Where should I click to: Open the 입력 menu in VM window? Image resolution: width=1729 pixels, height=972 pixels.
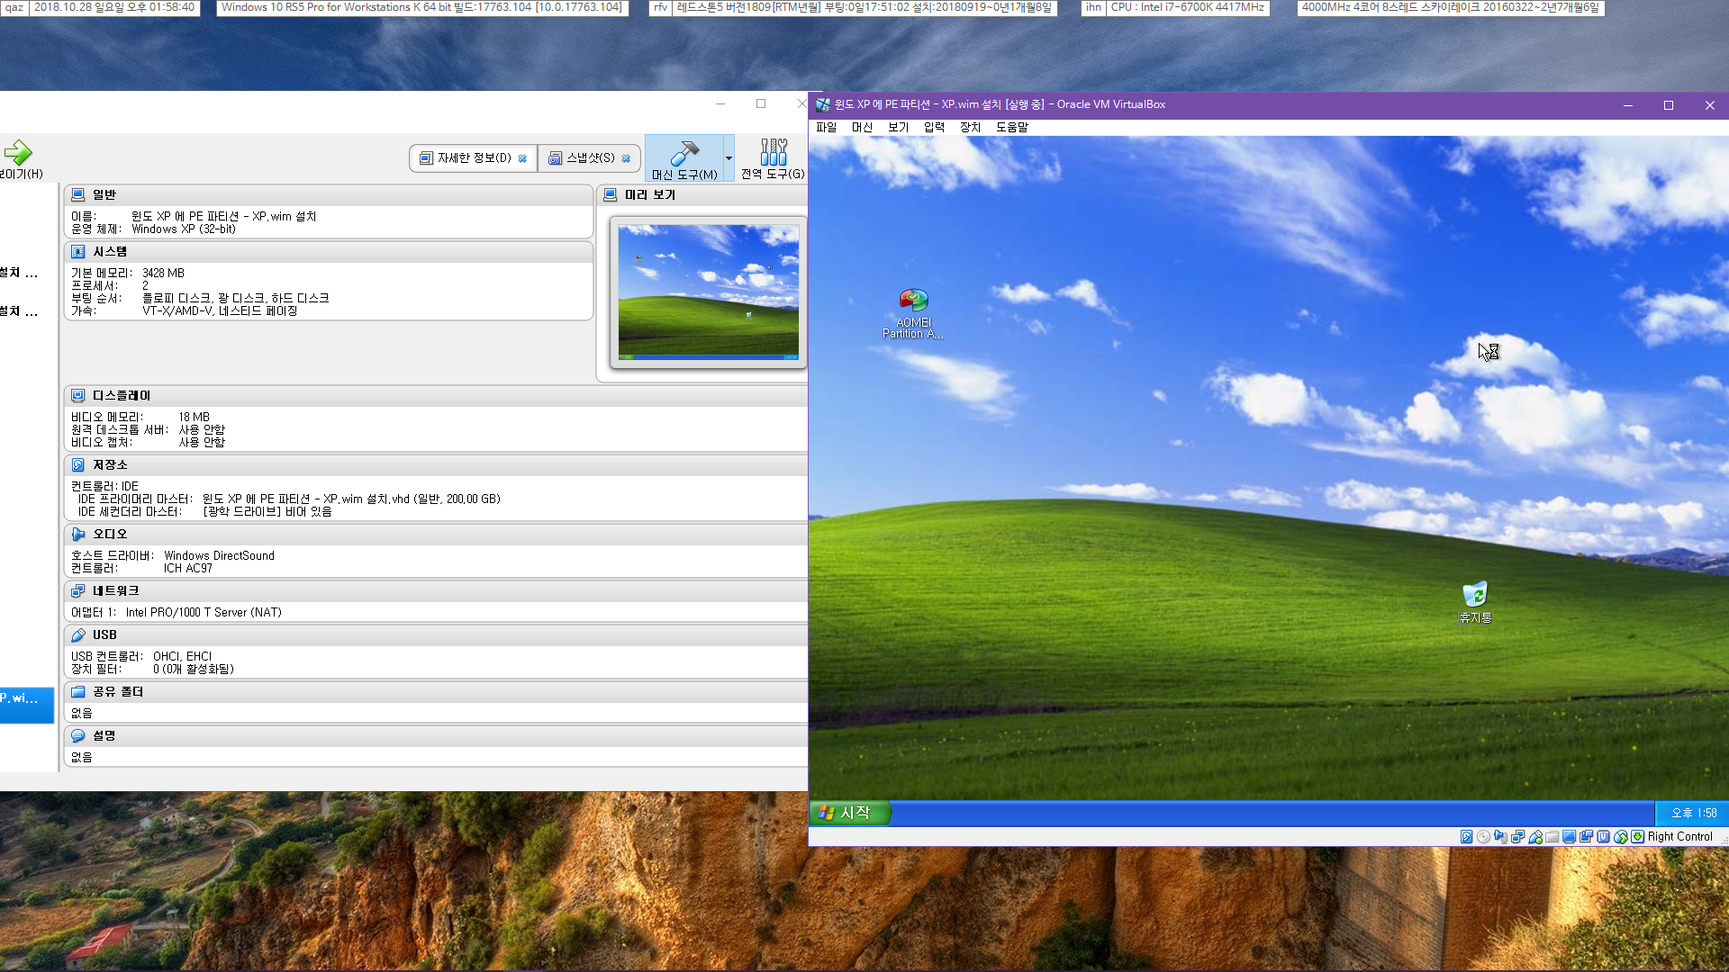934,128
